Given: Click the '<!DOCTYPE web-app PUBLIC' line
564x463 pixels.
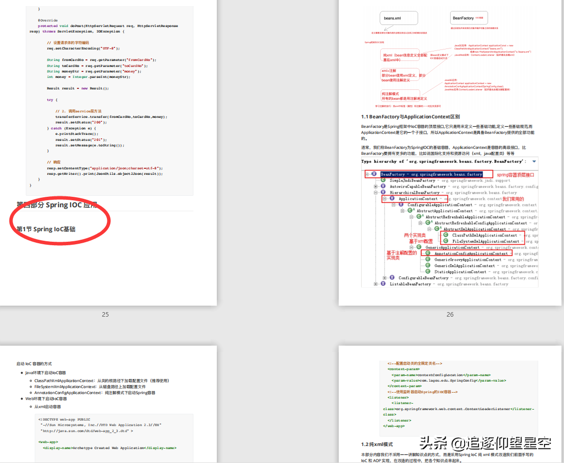Looking at the screenshot, I should [x=64, y=420].
